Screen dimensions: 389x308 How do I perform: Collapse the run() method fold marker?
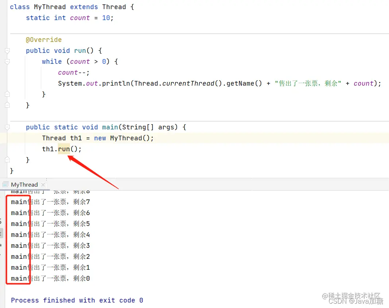coord(7,51)
